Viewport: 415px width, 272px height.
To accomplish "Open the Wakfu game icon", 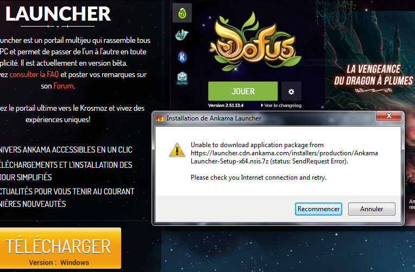I will click(182, 35).
